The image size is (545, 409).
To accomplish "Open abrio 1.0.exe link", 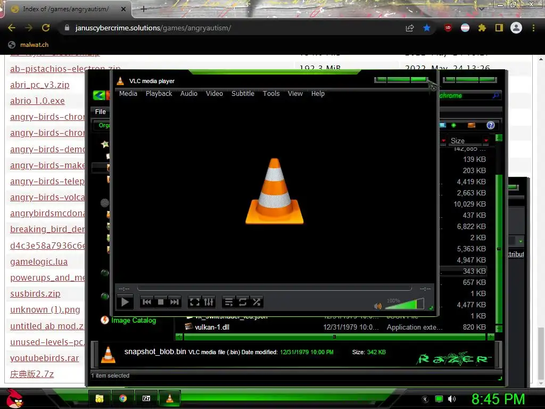I will click(37, 101).
